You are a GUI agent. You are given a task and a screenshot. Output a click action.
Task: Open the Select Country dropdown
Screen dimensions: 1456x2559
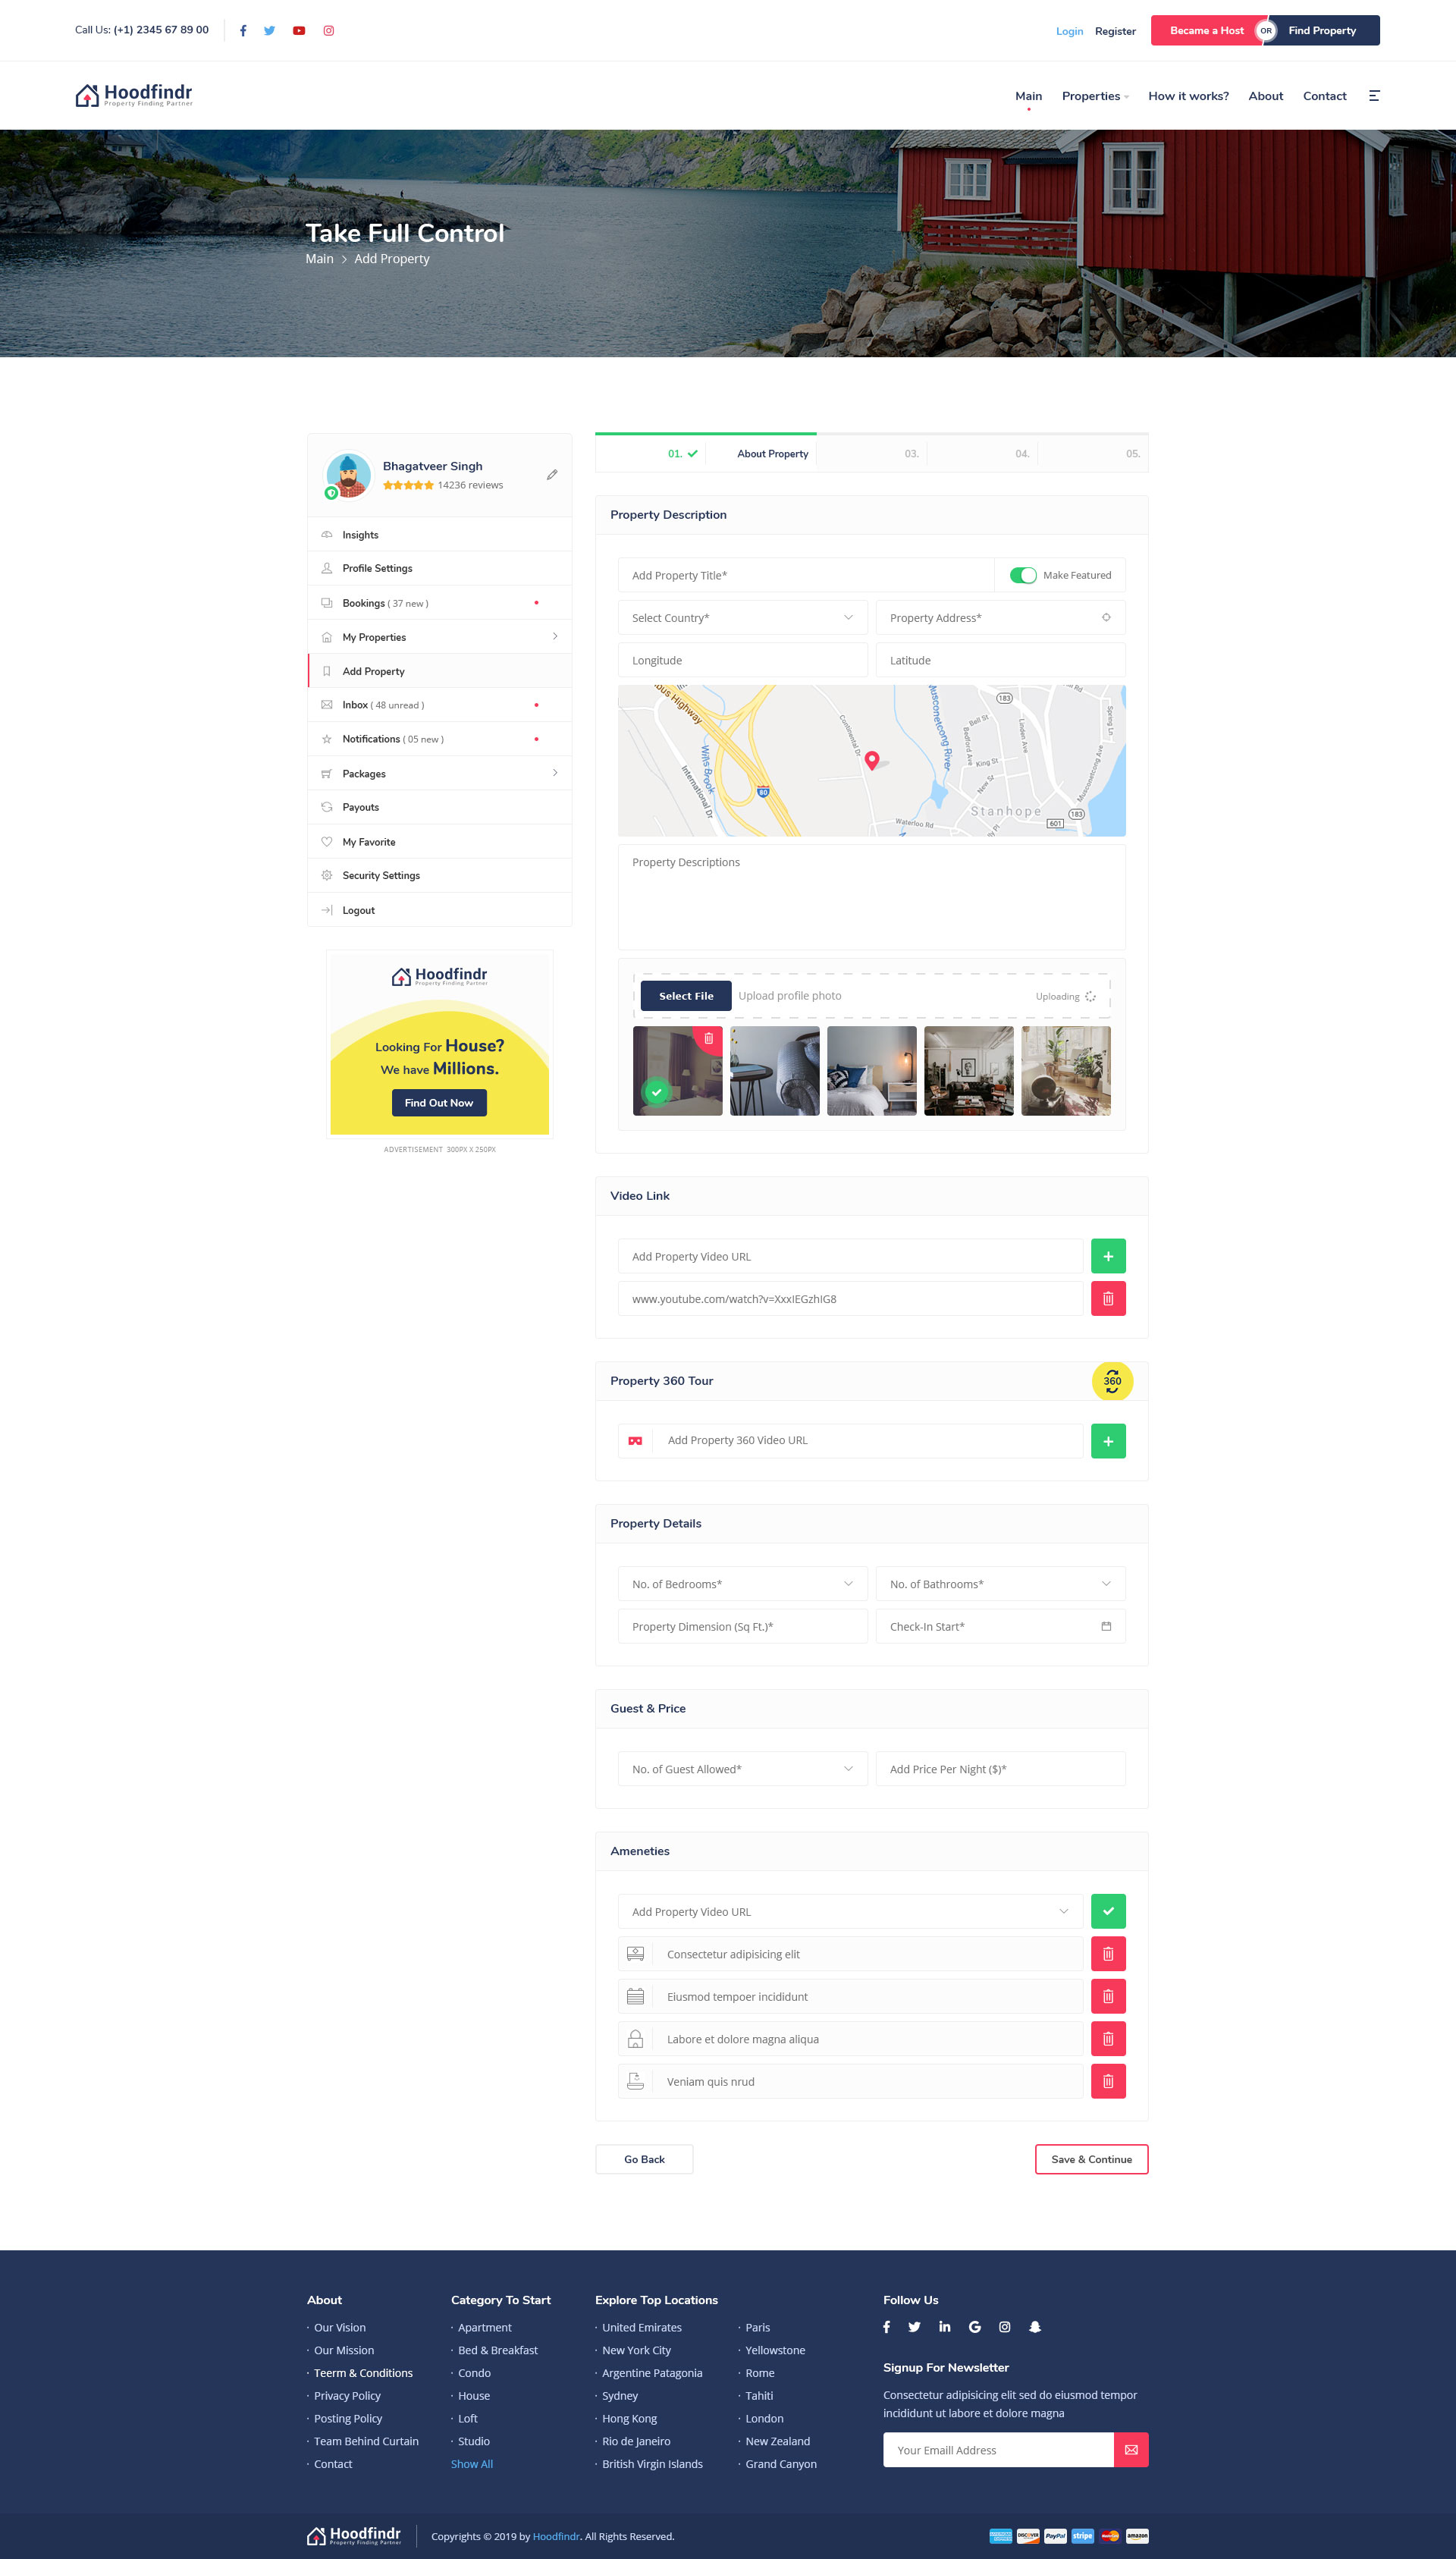[742, 618]
